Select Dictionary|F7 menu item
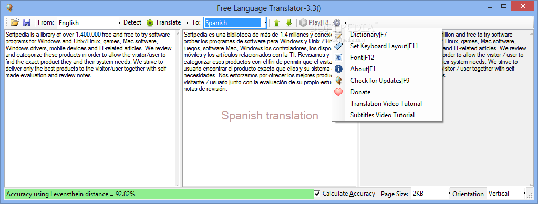The height and width of the screenshot is (204, 538). click(x=387, y=35)
